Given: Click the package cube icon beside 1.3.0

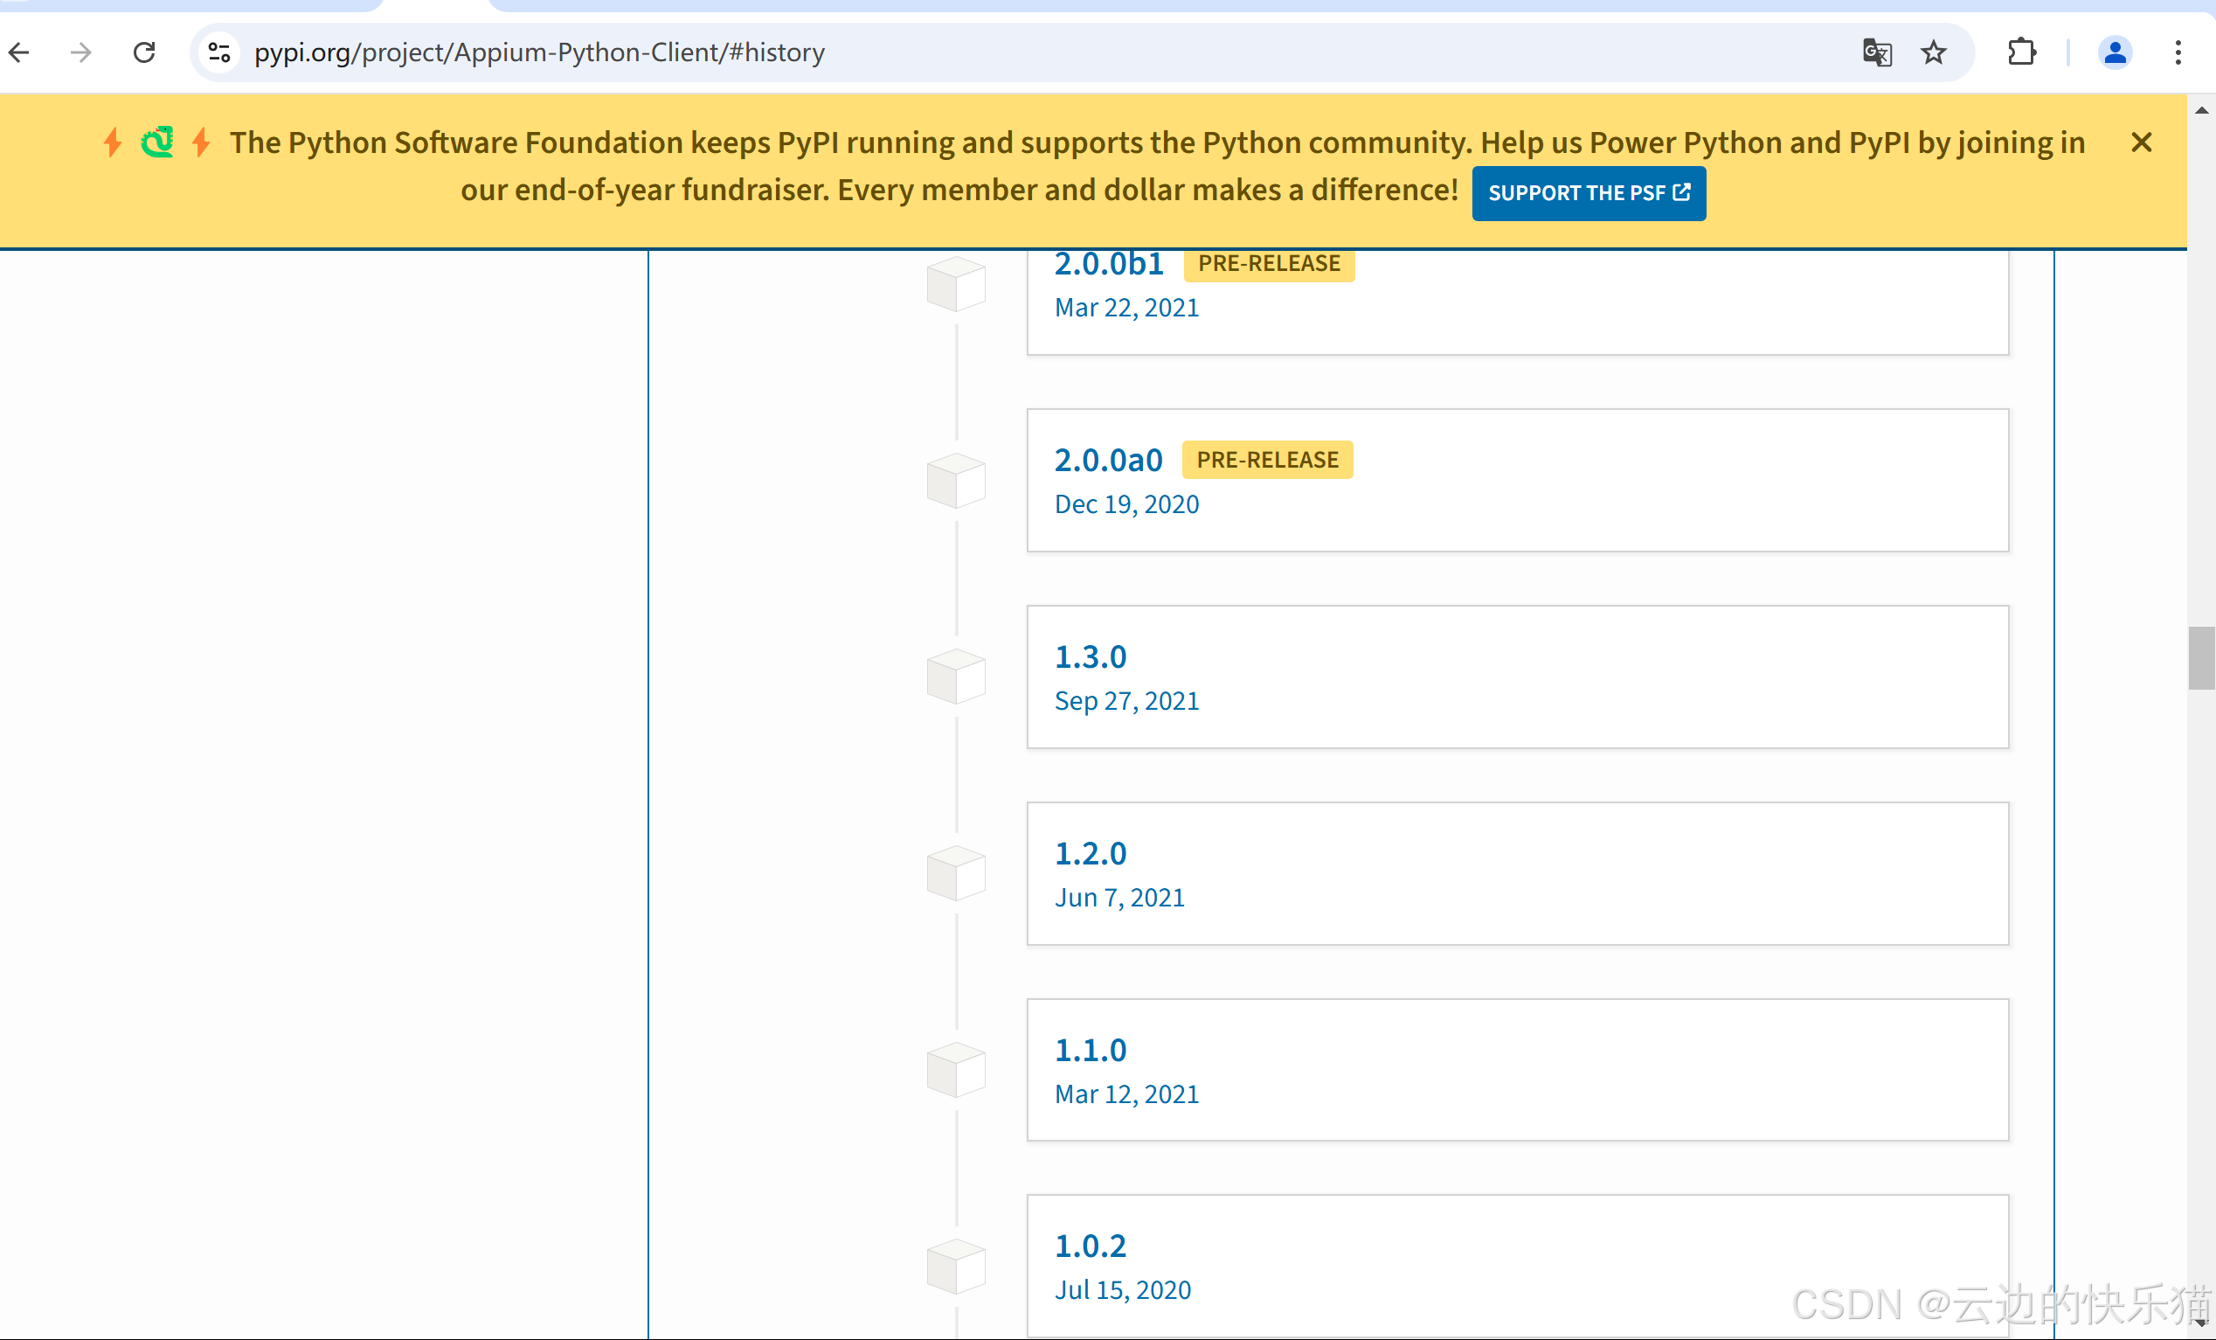Looking at the screenshot, I should (956, 677).
